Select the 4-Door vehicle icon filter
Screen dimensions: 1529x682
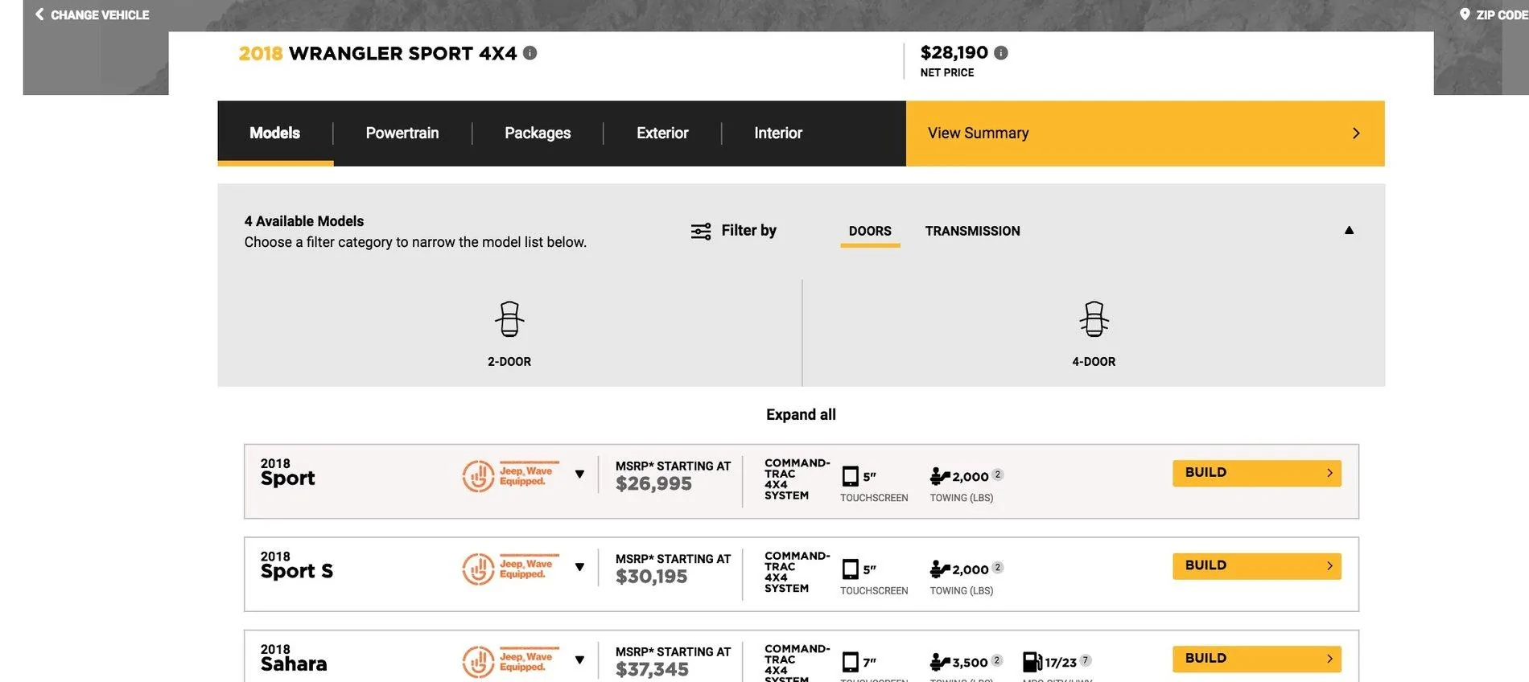(x=1094, y=319)
